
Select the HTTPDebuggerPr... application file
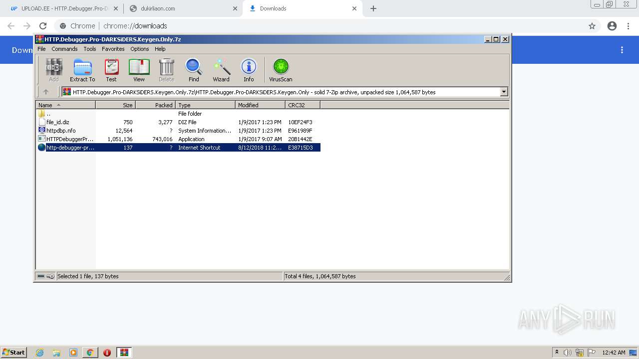point(178,139)
